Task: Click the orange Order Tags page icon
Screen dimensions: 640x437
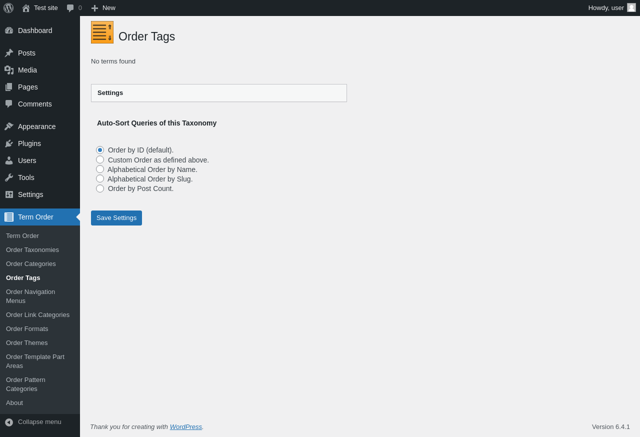Action: point(102,32)
